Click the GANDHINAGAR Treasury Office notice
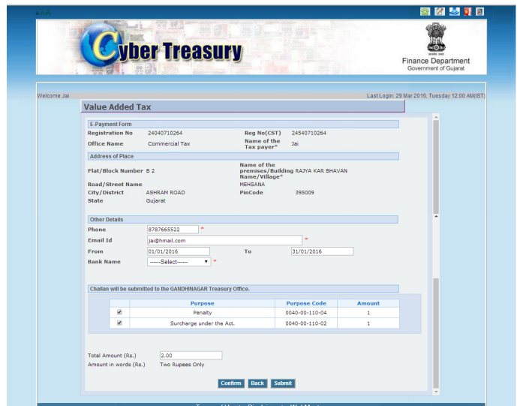 [x=243, y=289]
